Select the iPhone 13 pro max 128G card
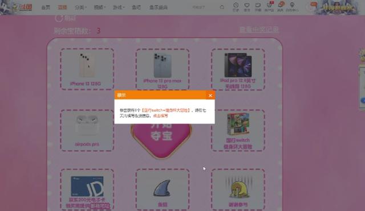The width and height of the screenshot is (365, 211). (x=163, y=69)
